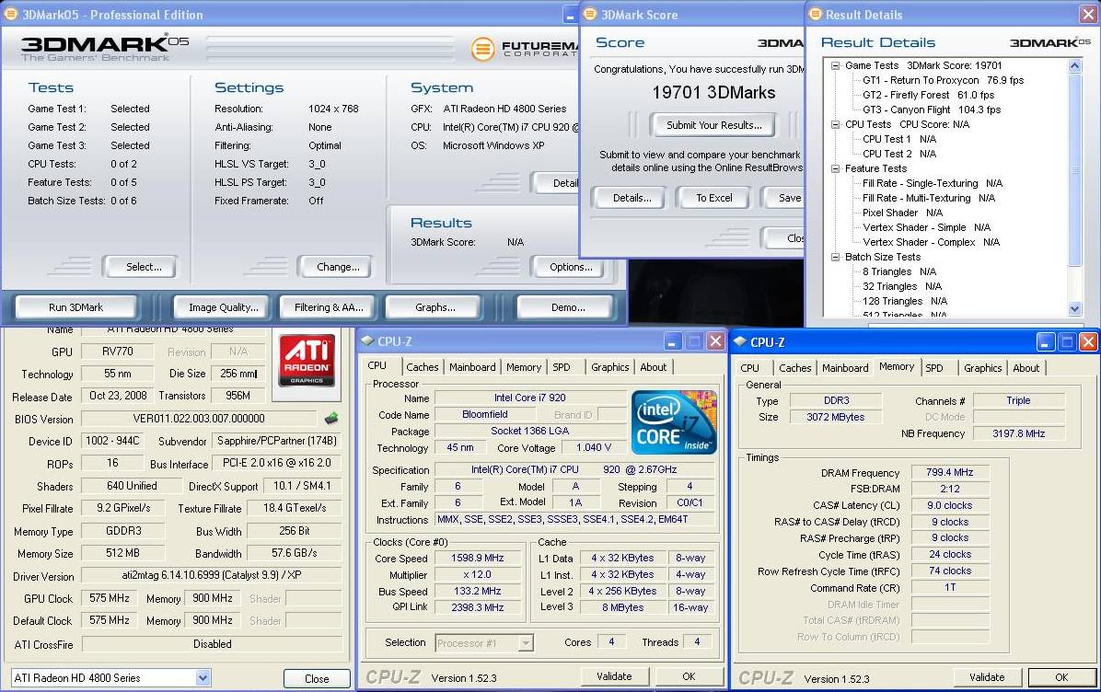Collapse the Batch Size Tests tree node
This screenshot has height=692, width=1101.
(836, 257)
